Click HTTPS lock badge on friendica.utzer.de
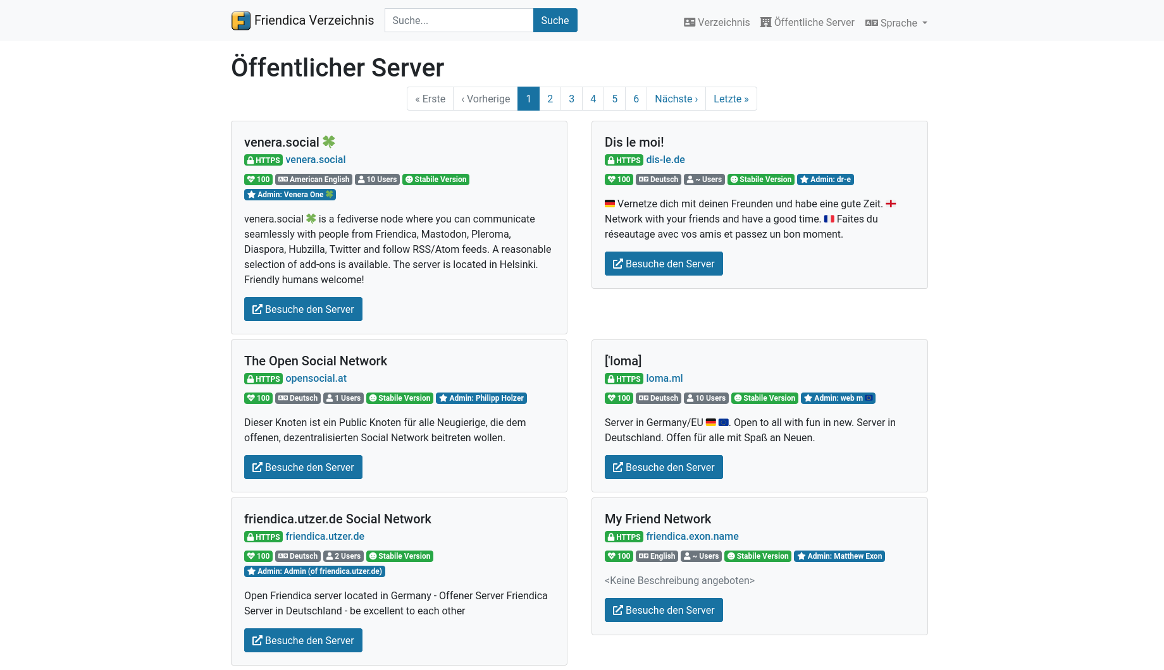Screen dimensions: 1164x670 [x=263, y=537]
